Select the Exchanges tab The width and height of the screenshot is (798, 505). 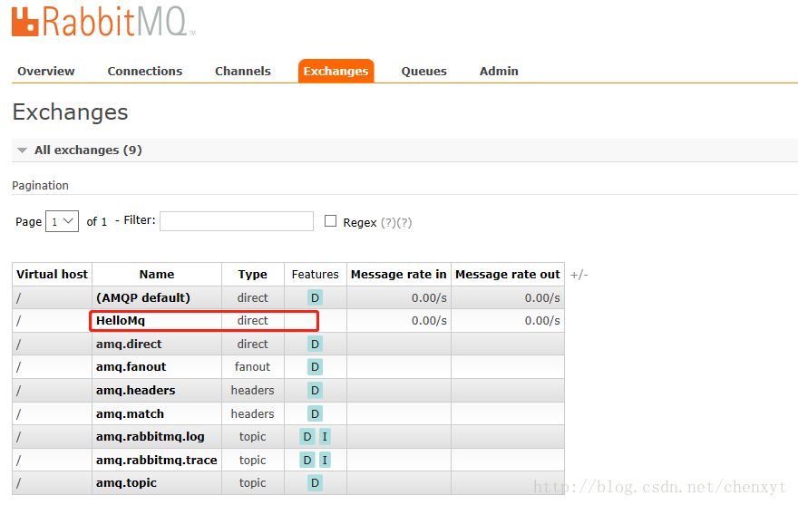[x=336, y=72]
